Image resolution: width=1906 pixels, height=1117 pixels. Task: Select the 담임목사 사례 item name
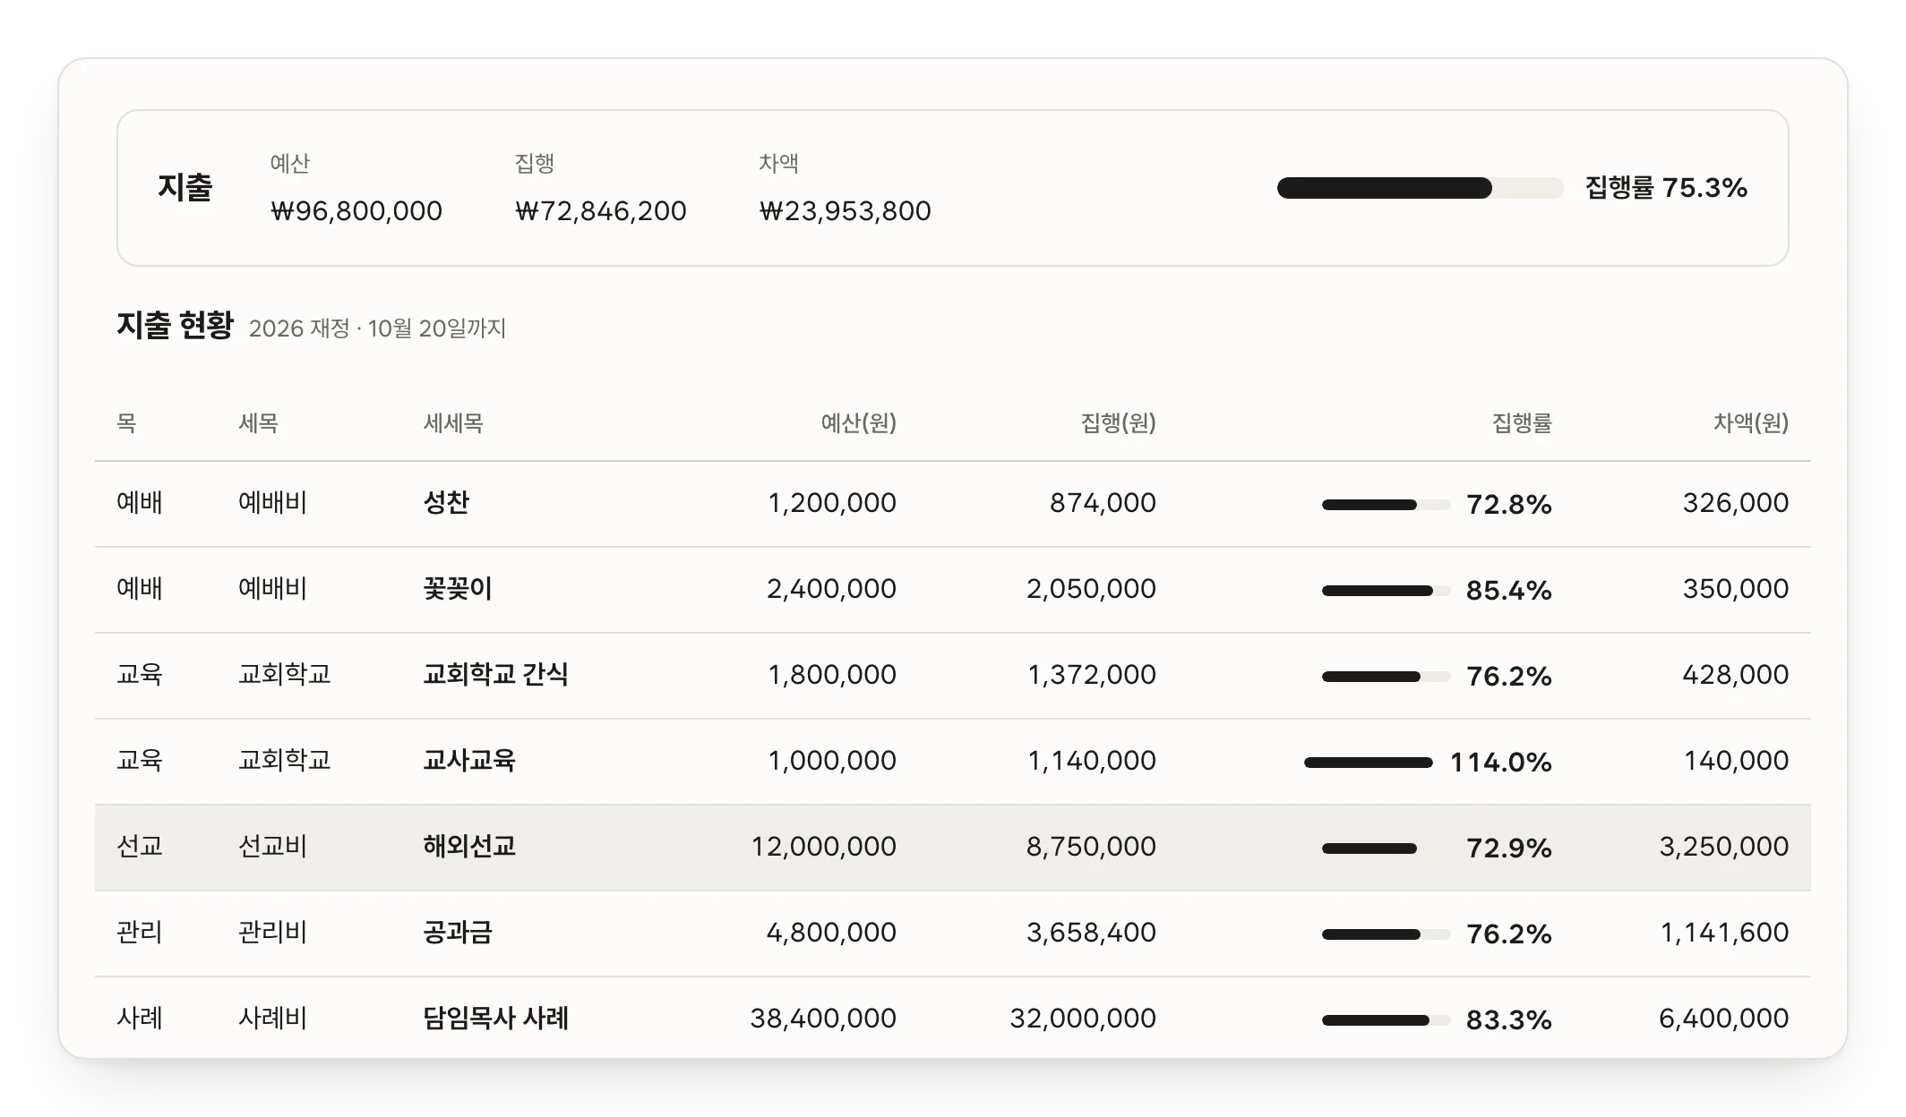495,1018
